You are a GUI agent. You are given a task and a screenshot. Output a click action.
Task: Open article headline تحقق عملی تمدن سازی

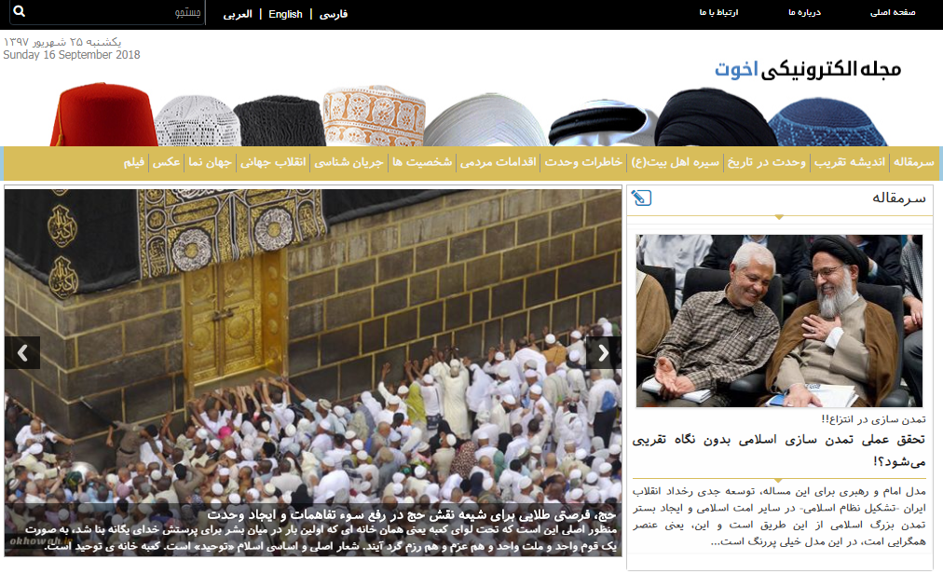[779, 449]
